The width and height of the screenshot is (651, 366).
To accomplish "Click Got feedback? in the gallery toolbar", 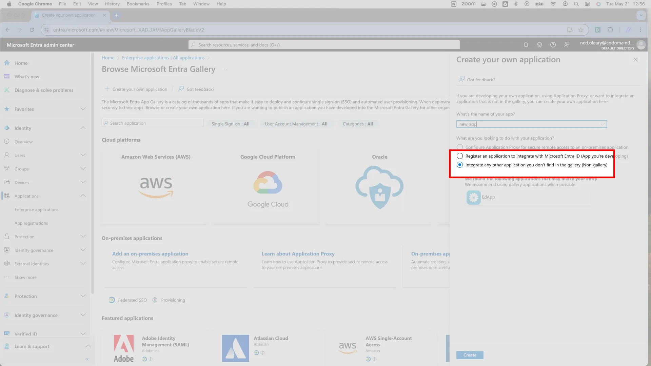I will click(x=197, y=89).
